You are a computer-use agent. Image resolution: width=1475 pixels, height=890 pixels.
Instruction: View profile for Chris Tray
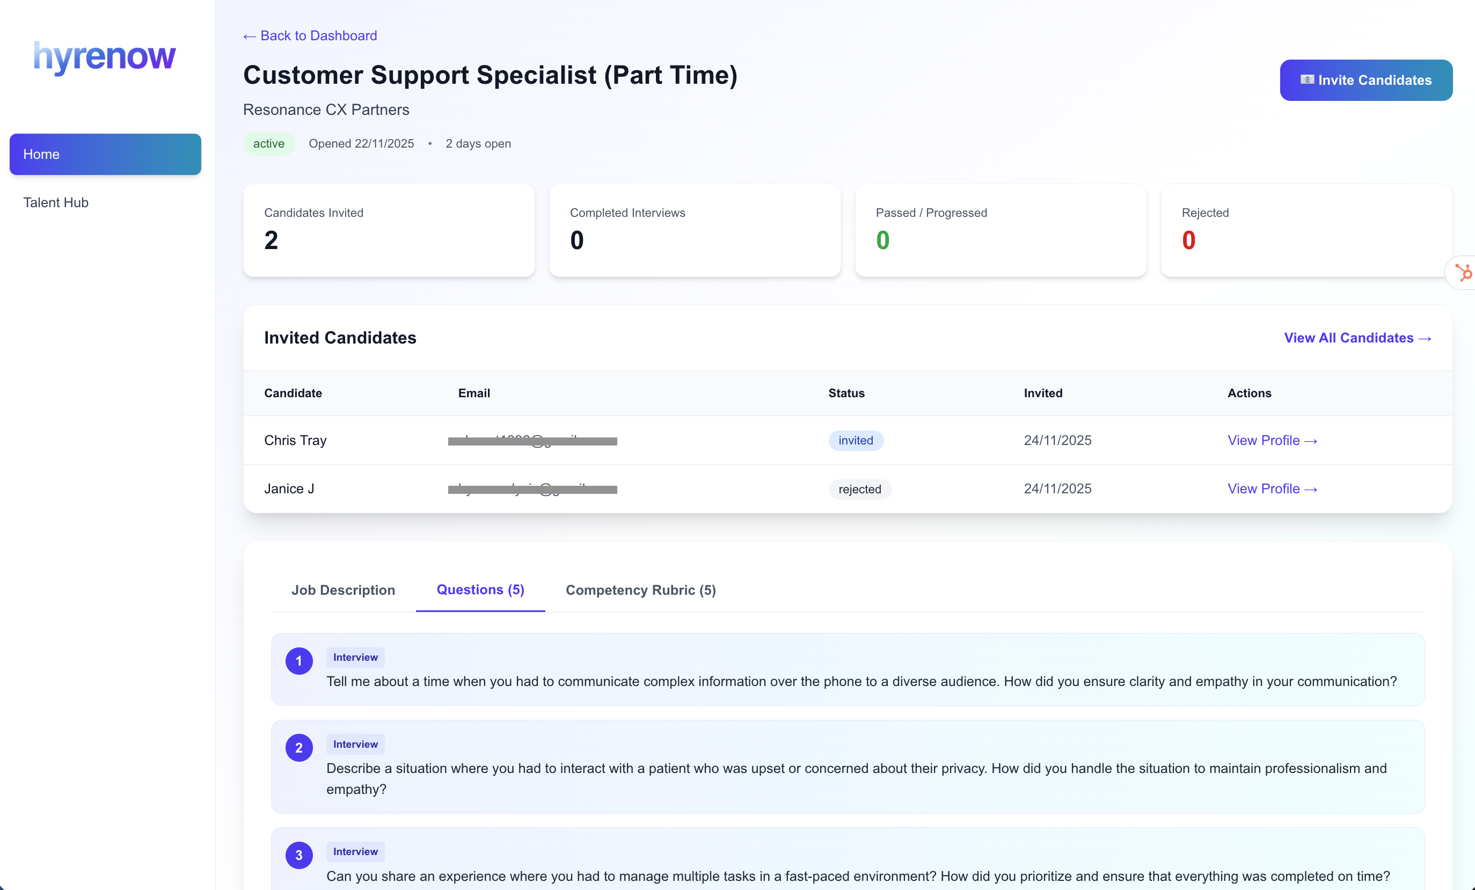[1272, 441]
